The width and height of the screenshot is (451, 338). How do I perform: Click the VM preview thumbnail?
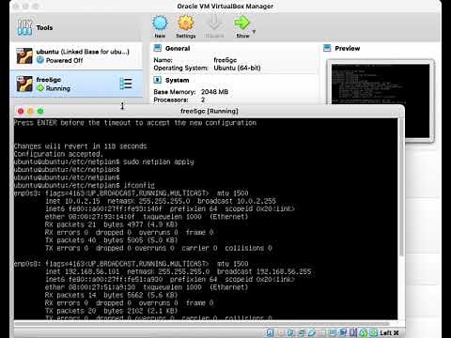click(381, 100)
